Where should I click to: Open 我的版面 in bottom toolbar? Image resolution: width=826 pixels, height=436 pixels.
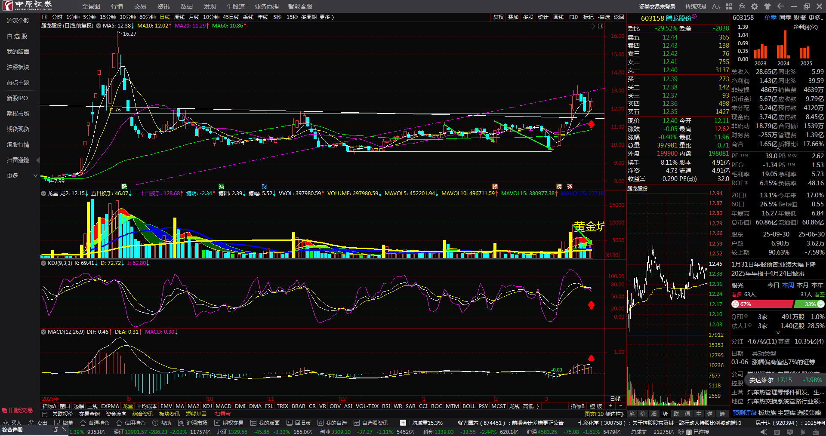[x=265, y=423]
